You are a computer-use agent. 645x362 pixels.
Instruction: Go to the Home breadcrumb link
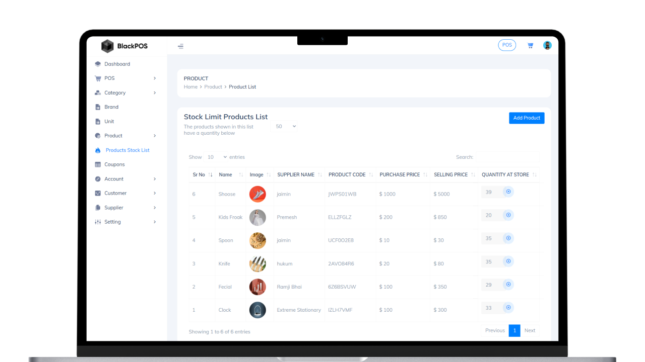pos(190,86)
